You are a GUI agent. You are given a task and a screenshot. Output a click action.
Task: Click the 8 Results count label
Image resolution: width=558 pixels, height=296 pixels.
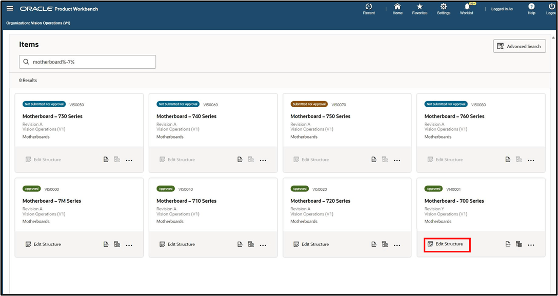tap(28, 81)
